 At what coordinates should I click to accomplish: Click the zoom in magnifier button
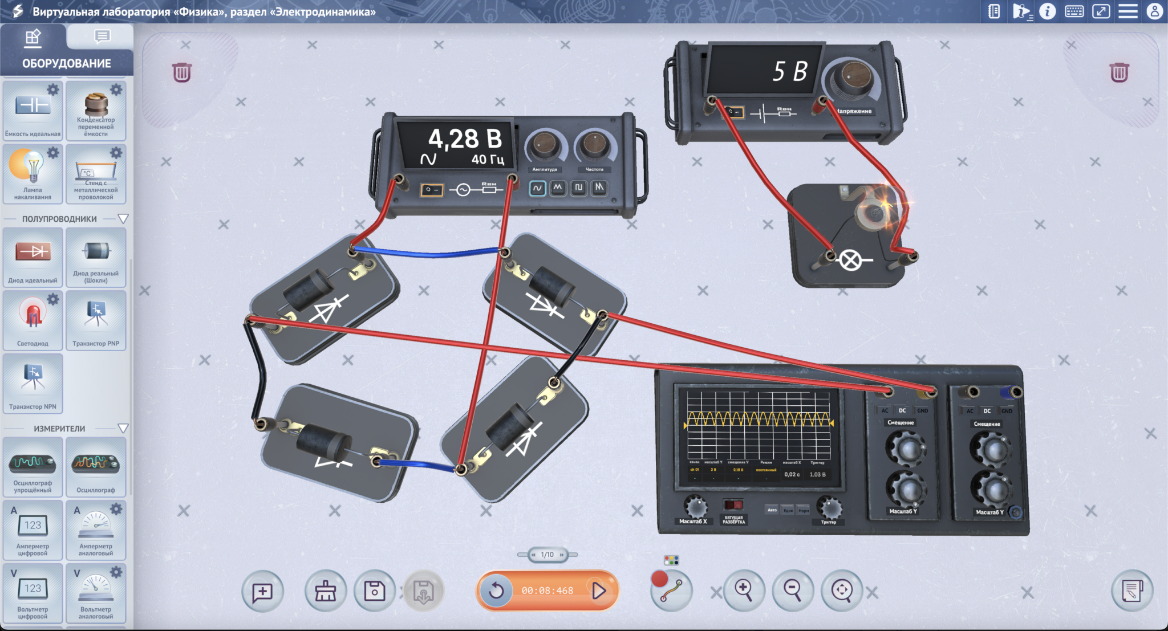point(744,589)
